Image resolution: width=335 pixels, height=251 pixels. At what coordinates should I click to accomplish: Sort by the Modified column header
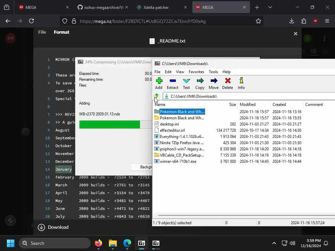[x=254, y=104]
